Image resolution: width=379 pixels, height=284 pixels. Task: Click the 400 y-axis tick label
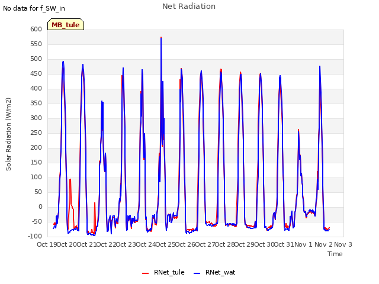pos(36,89)
